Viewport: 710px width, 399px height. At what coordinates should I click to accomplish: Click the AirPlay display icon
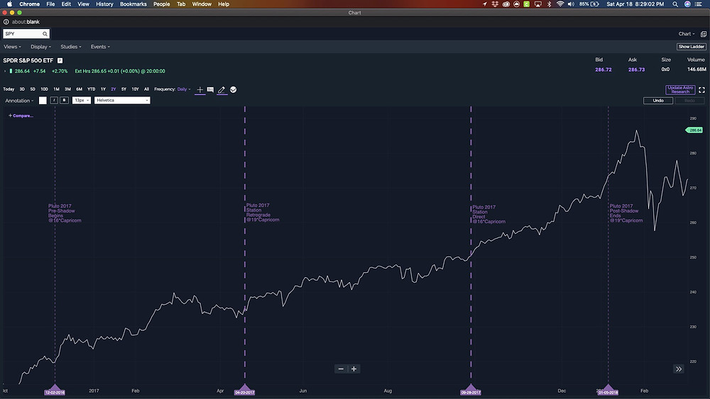[x=538, y=4]
